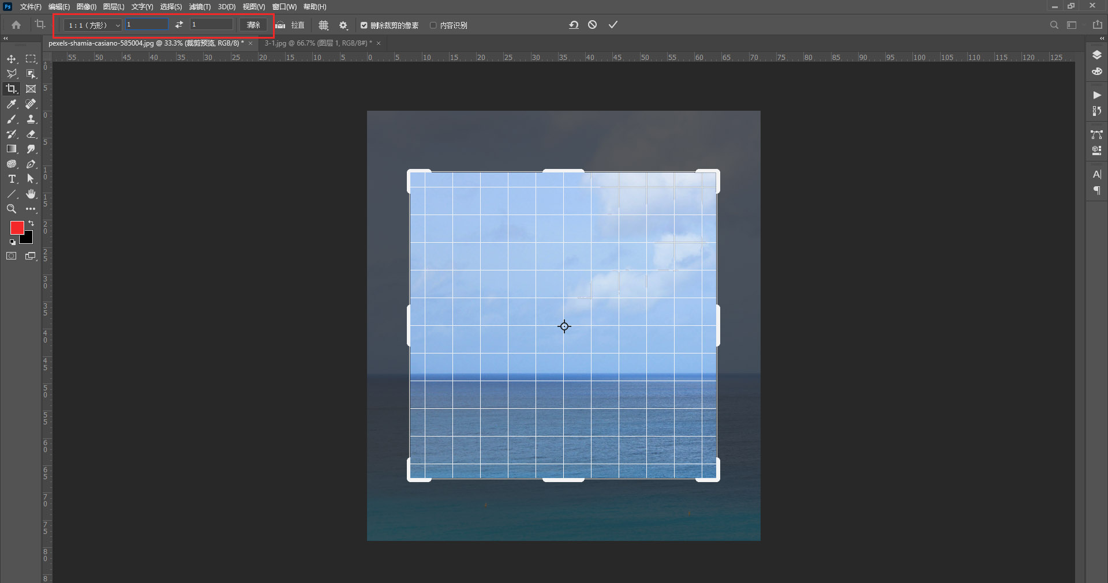This screenshot has height=583, width=1108.
Task: Open the 滤镜(T) menu
Action: click(x=200, y=7)
